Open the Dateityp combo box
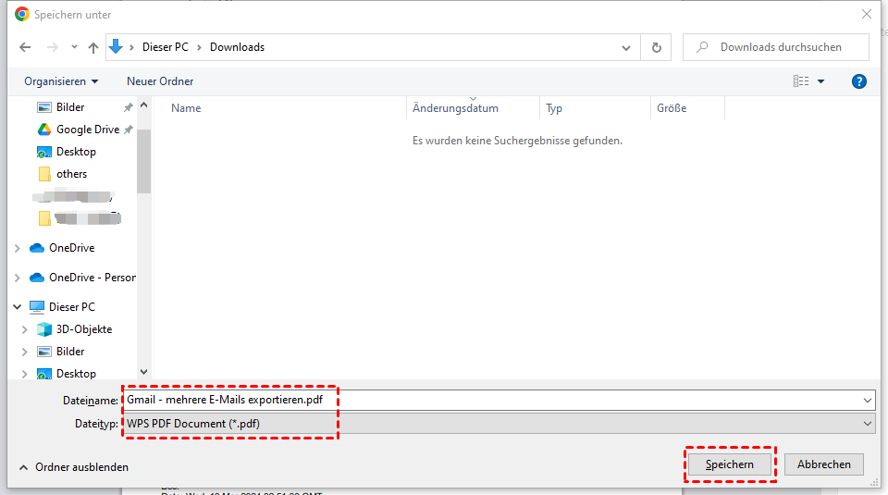Viewport: 888px width, 495px height. pyautogui.click(x=499, y=424)
